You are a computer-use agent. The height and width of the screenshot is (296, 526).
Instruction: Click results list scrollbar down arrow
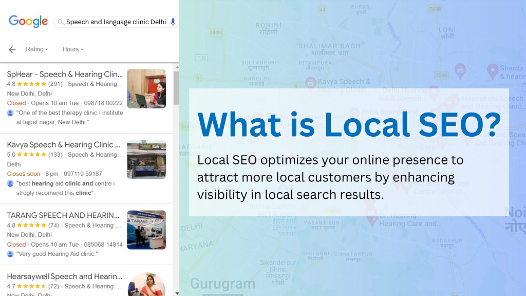pos(177,293)
